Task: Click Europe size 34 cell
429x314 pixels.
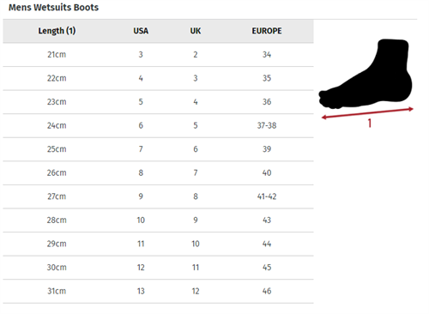Action: (267, 55)
